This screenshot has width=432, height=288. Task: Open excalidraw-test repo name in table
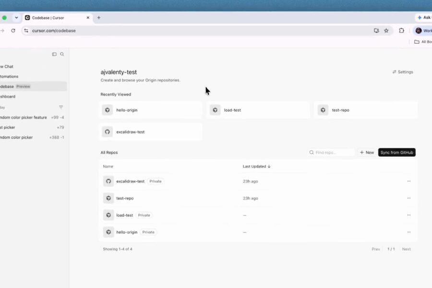click(130, 181)
